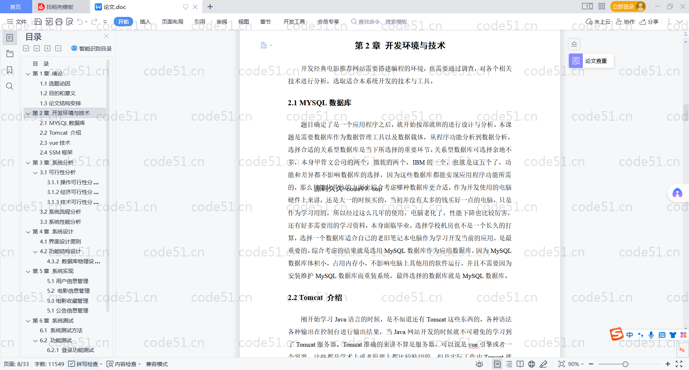
Task: Switch to page view icon in status bar
Action: coord(497,364)
